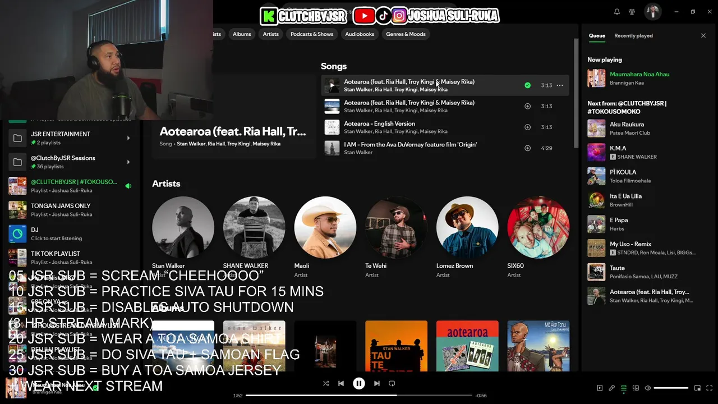Open more options for the first Aotearoa song

[x=560, y=85]
